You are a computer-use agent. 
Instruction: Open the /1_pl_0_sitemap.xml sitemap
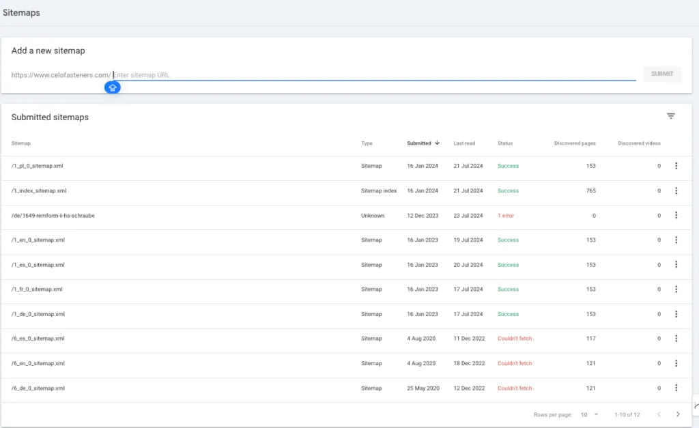coord(37,166)
